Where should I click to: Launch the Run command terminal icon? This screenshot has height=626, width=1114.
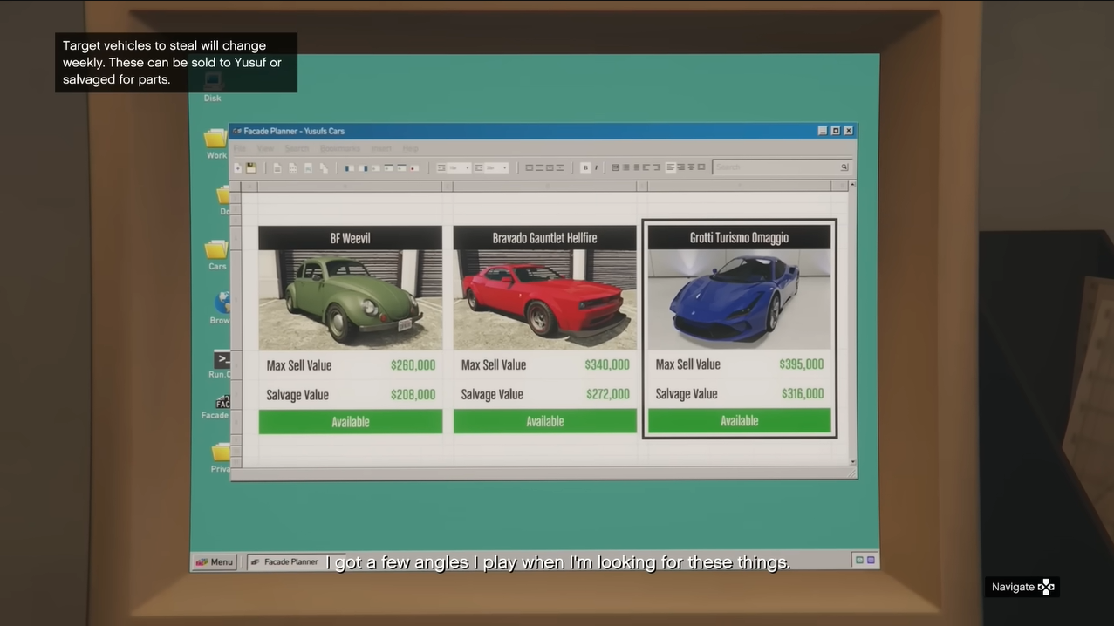pyautogui.click(x=222, y=361)
